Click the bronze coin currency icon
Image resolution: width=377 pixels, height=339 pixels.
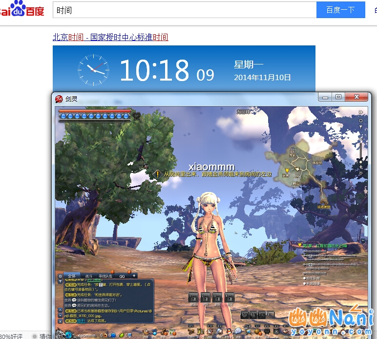tap(105, 335)
